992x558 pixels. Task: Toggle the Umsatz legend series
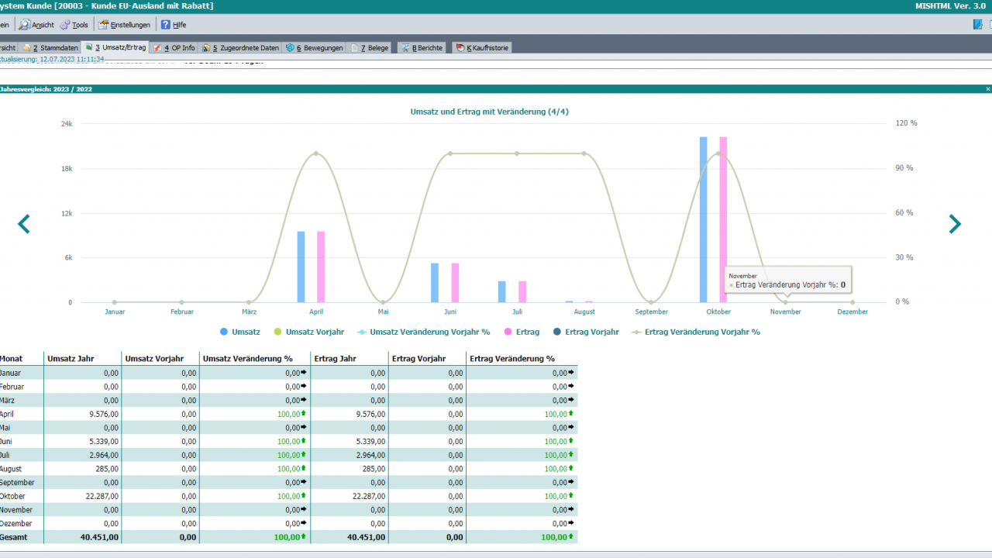[x=240, y=332]
